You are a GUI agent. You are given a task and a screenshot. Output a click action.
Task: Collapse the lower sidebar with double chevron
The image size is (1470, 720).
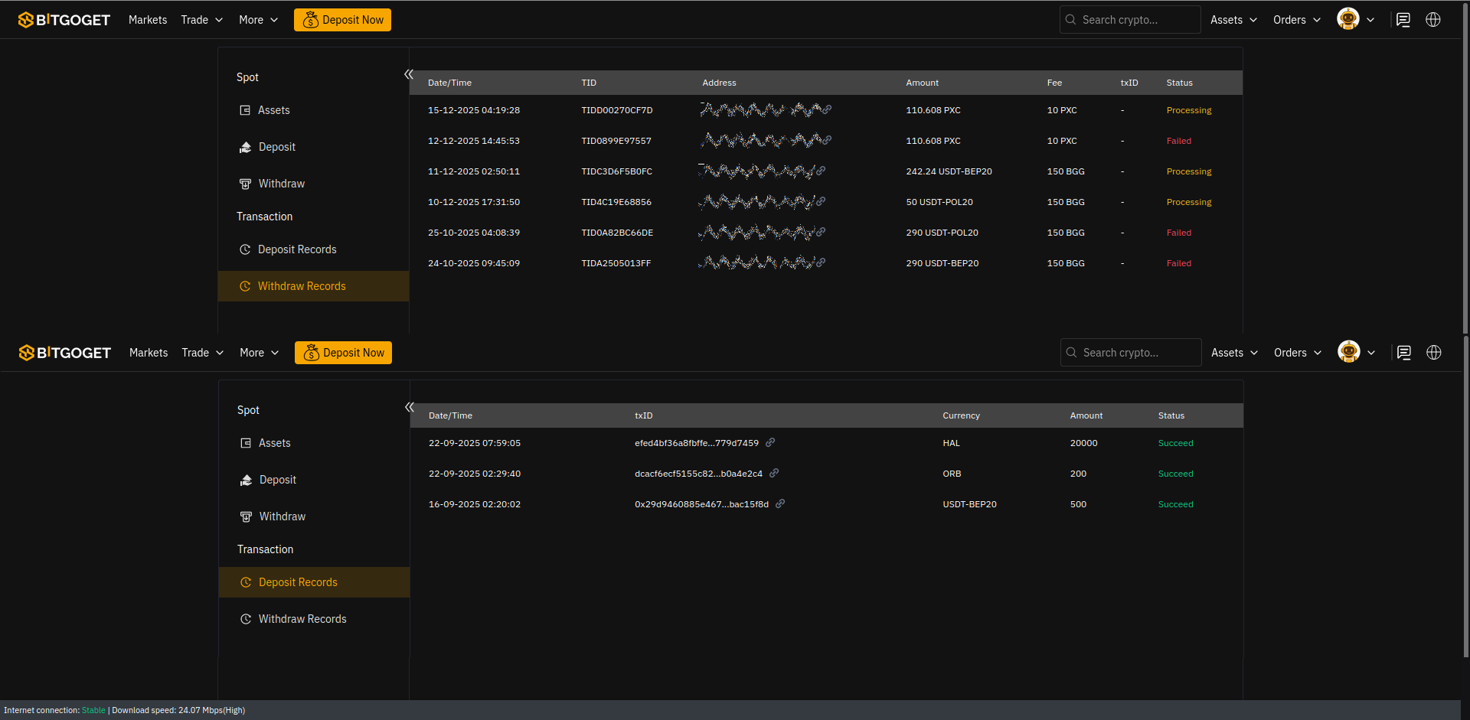(x=410, y=407)
